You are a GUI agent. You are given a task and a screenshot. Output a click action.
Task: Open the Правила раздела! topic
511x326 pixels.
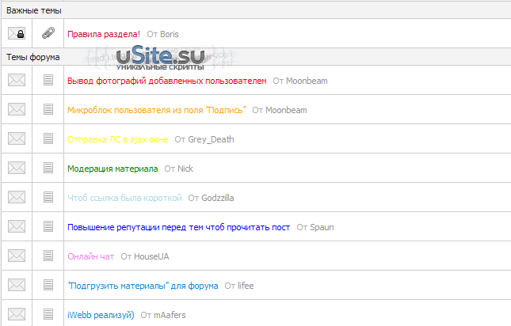pyautogui.click(x=104, y=34)
